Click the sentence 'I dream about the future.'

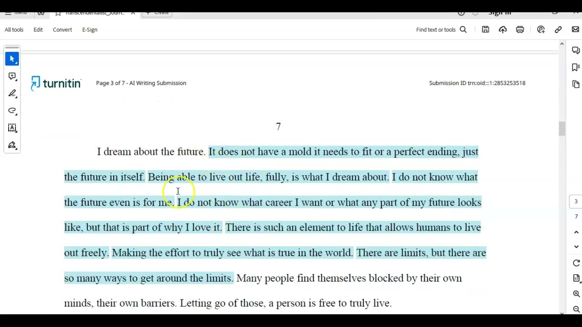151,152
